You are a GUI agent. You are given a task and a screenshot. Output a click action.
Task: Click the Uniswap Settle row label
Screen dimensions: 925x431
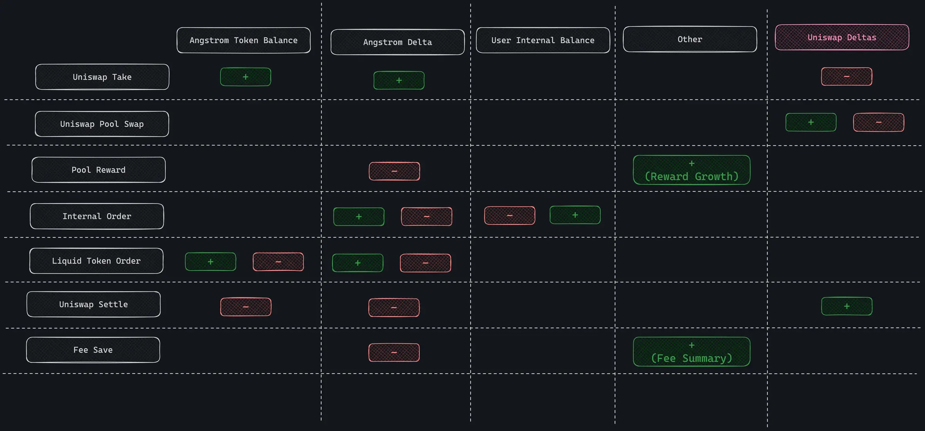93,304
